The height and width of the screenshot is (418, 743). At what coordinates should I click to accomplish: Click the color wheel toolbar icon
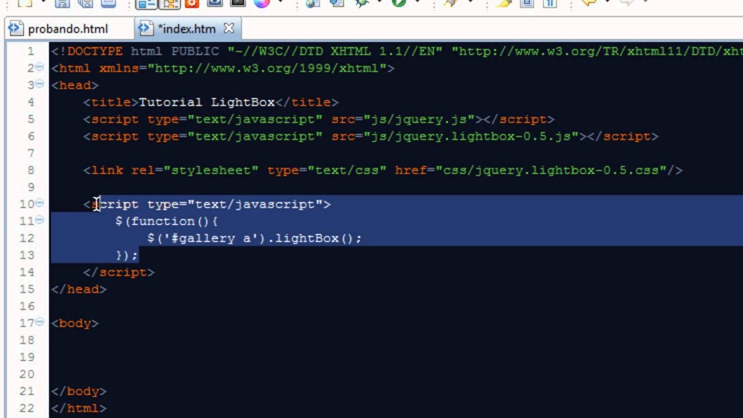click(262, 3)
